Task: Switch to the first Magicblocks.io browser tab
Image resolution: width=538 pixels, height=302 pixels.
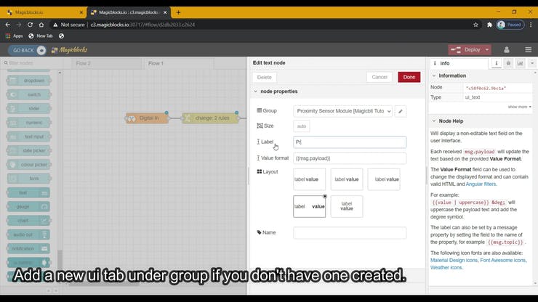Action: click(x=43, y=12)
